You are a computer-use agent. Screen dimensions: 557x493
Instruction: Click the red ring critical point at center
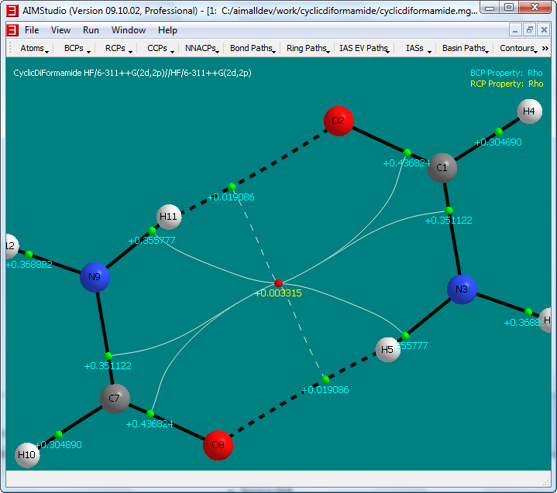pos(279,283)
